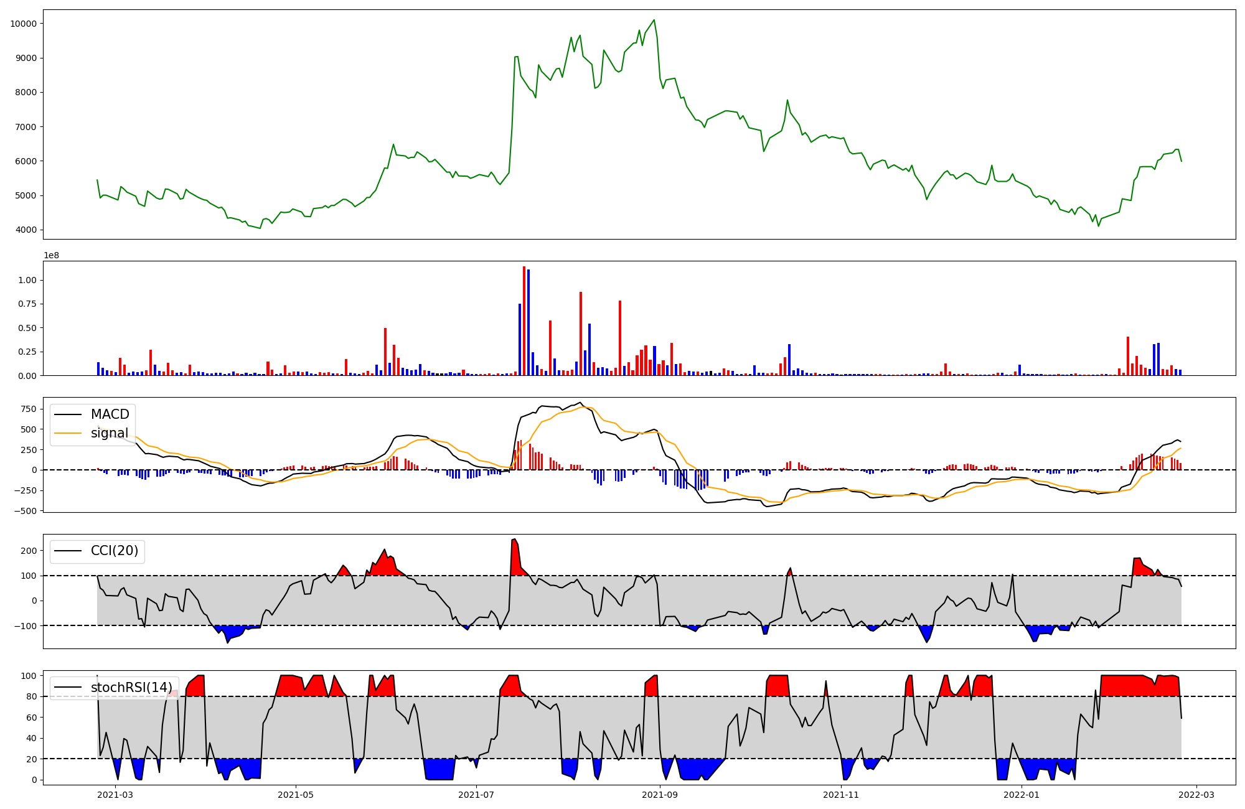
Task: Click the 2021-09 x-axis date label
Action: [660, 794]
